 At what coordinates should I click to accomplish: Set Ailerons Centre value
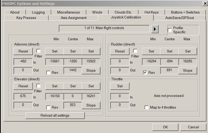tap(73, 51)
